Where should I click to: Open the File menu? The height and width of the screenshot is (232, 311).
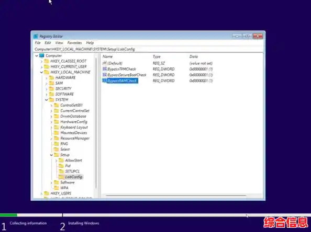tap(38, 43)
